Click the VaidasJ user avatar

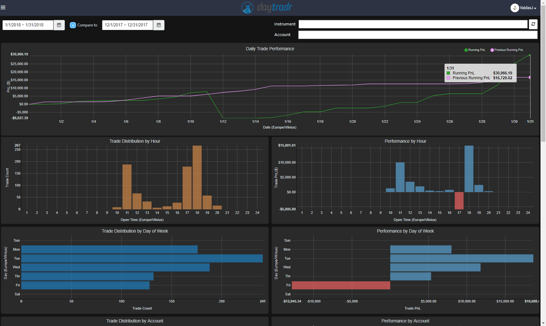[x=514, y=8]
